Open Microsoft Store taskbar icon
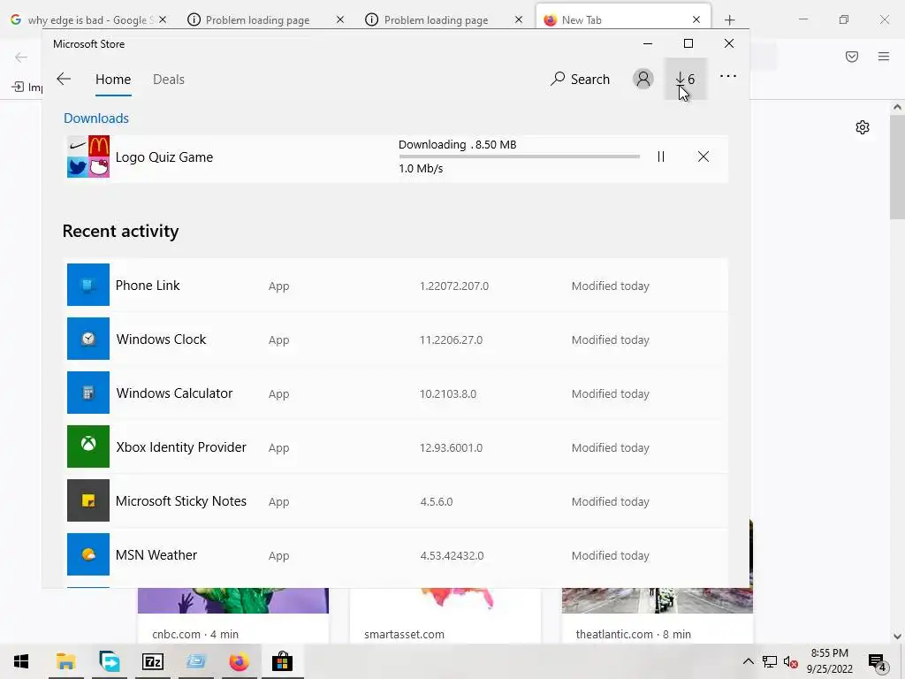The image size is (905, 679). pos(282,661)
